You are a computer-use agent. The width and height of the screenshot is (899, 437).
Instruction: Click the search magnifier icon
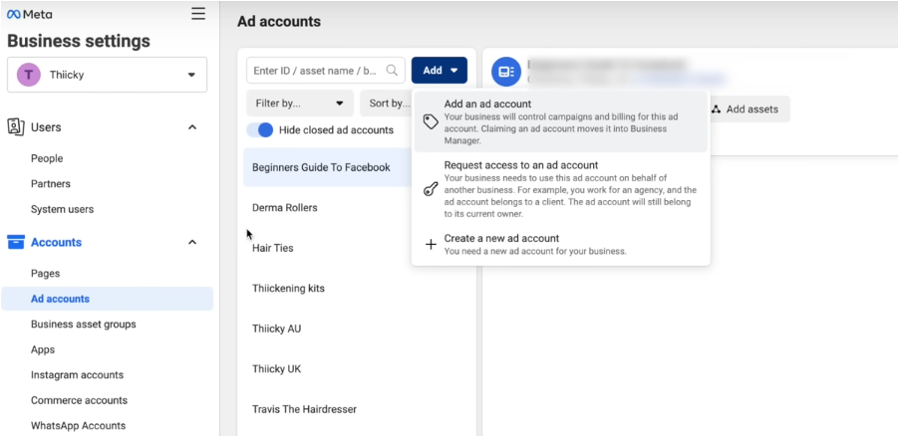392,71
